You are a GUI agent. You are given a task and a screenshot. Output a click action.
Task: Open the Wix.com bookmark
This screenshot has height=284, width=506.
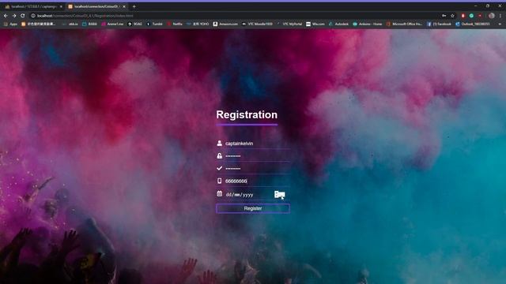[x=315, y=24]
